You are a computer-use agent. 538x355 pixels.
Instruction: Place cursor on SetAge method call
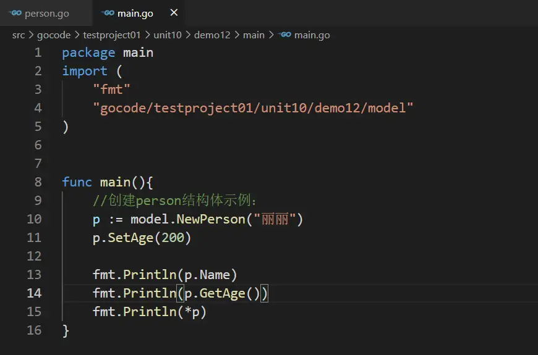tap(130, 238)
